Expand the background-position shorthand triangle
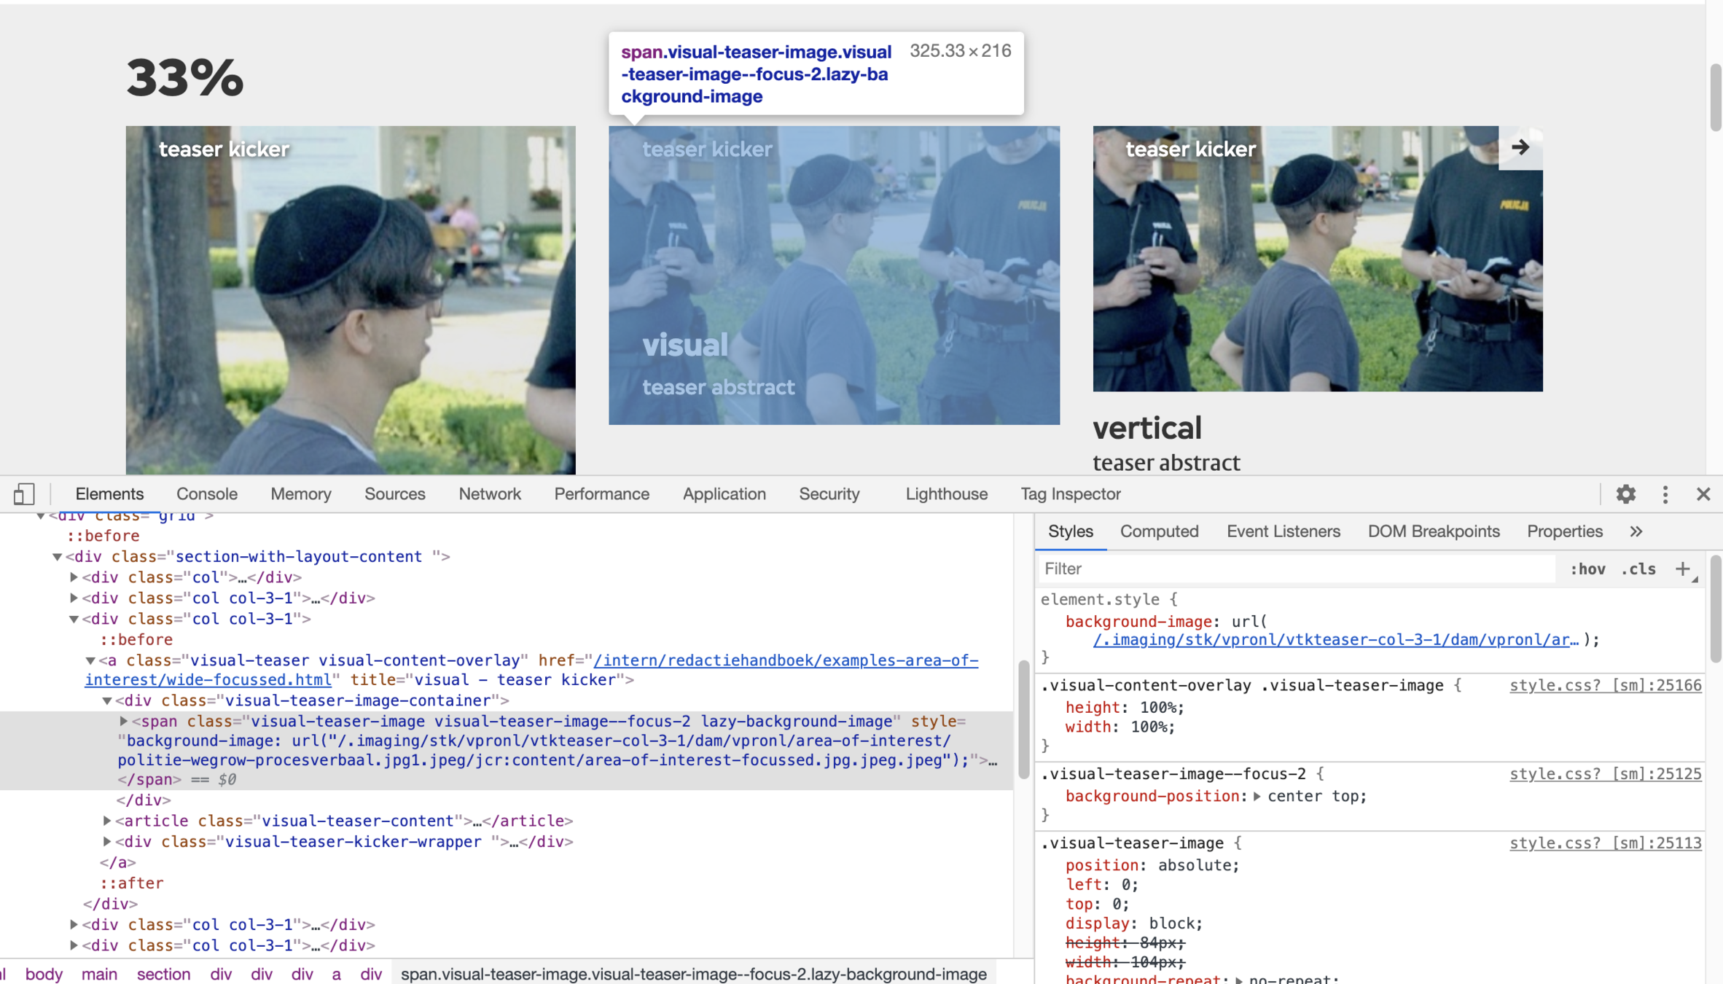Screen dimensions: 1723x984 coord(1257,797)
